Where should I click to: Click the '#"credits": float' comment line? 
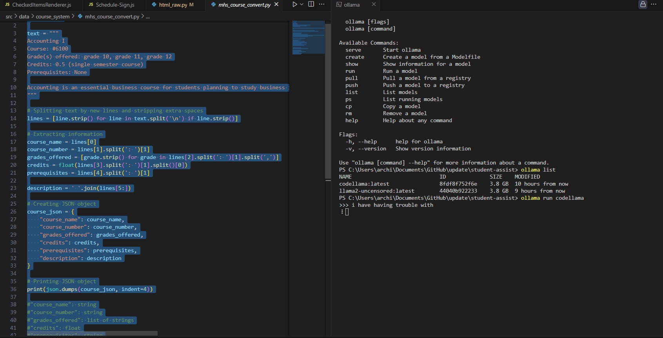[x=54, y=328]
